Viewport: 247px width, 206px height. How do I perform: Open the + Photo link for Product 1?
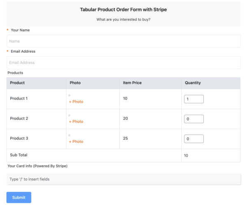point(76,102)
